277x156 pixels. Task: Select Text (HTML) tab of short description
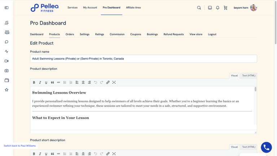tap(249, 147)
